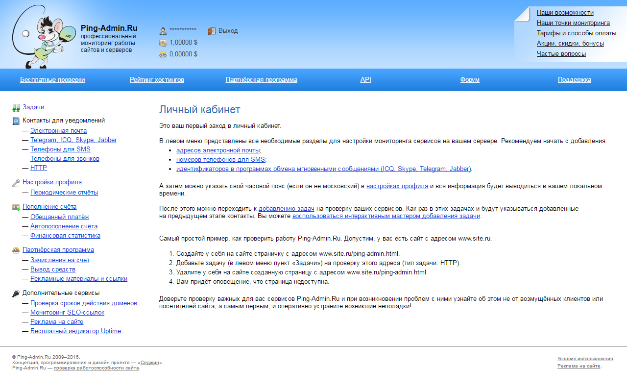Click the money icon beside Пополнение счёта
The image size is (627, 392).
16,207
